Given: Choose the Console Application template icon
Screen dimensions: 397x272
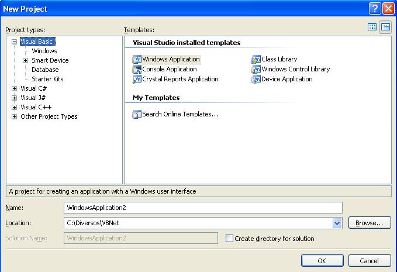Looking at the screenshot, I should point(137,70).
